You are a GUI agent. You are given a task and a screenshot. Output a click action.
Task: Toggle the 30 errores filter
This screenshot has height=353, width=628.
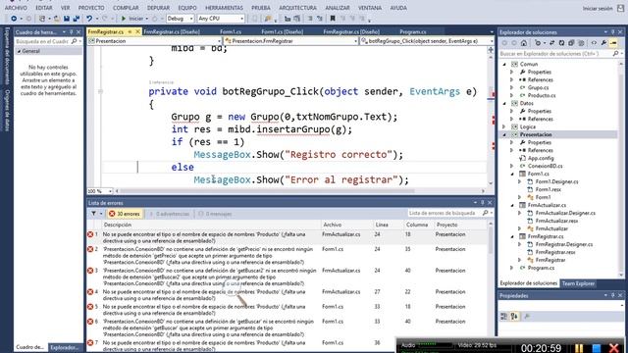click(125, 214)
